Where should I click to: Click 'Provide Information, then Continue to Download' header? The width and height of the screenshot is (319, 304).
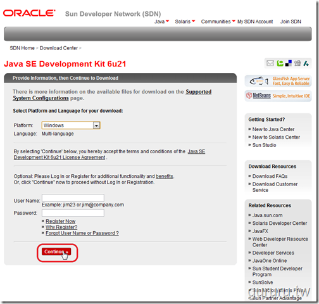65,78
